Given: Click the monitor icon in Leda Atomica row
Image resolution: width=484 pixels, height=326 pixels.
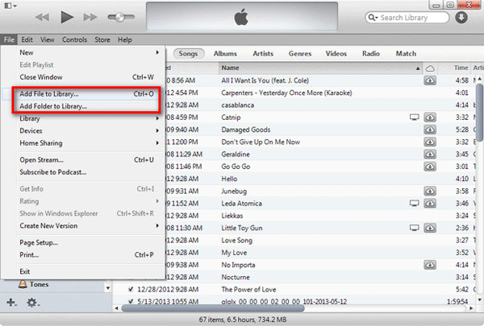Looking at the screenshot, I should click(415, 204).
